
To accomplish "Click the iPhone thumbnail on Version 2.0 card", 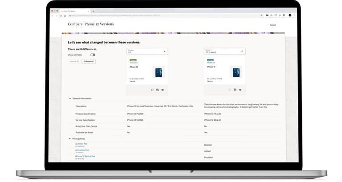I will [x=159, y=72].
